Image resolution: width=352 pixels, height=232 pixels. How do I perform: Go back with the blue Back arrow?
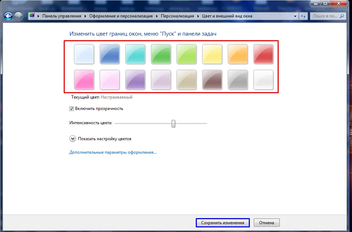[8, 16]
